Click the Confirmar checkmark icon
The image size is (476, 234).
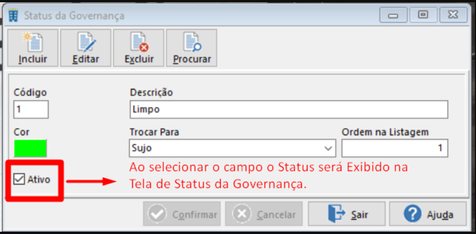pos(157,214)
